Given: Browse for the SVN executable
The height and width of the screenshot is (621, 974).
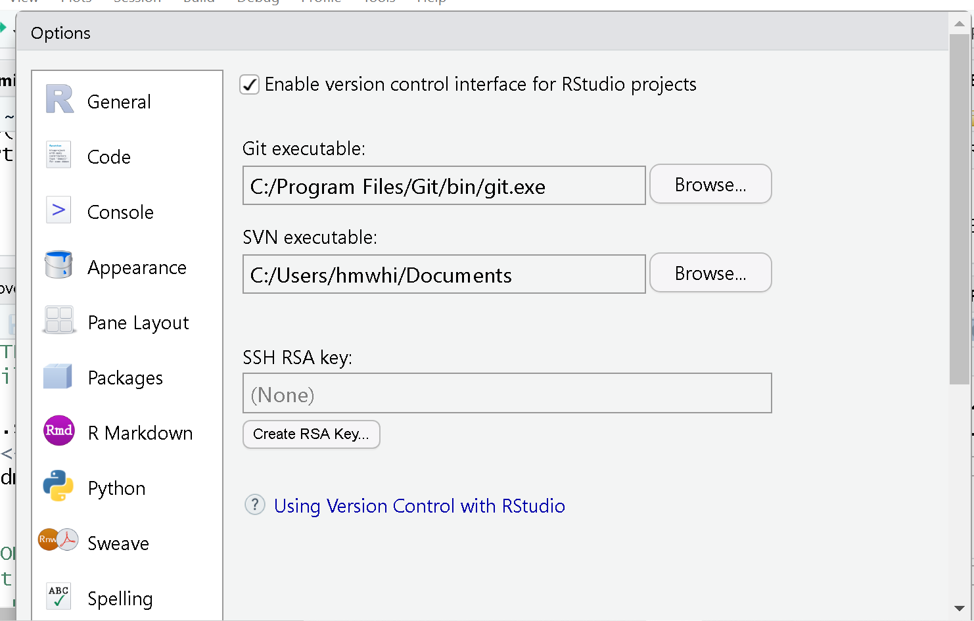Looking at the screenshot, I should [x=710, y=273].
